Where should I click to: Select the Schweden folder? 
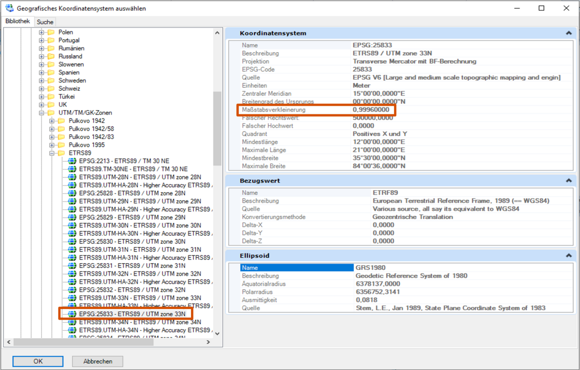point(72,81)
